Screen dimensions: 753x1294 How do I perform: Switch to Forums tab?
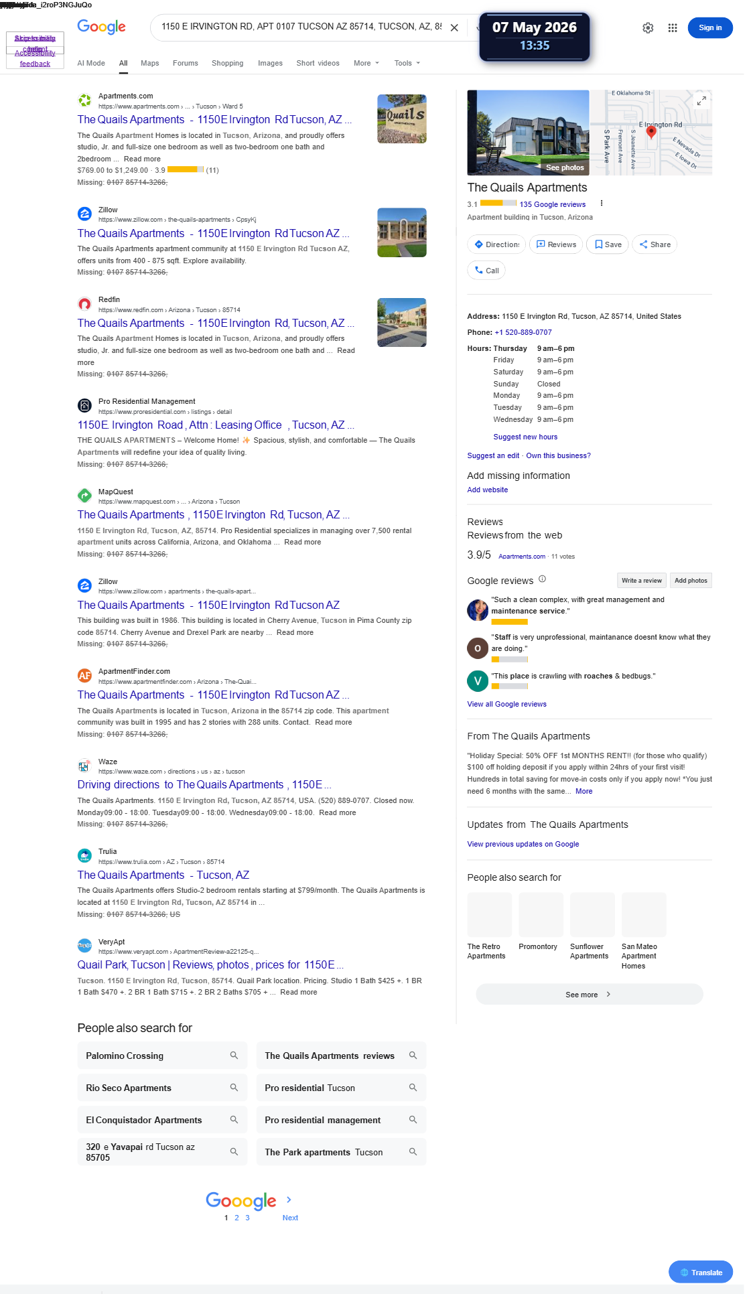(186, 63)
